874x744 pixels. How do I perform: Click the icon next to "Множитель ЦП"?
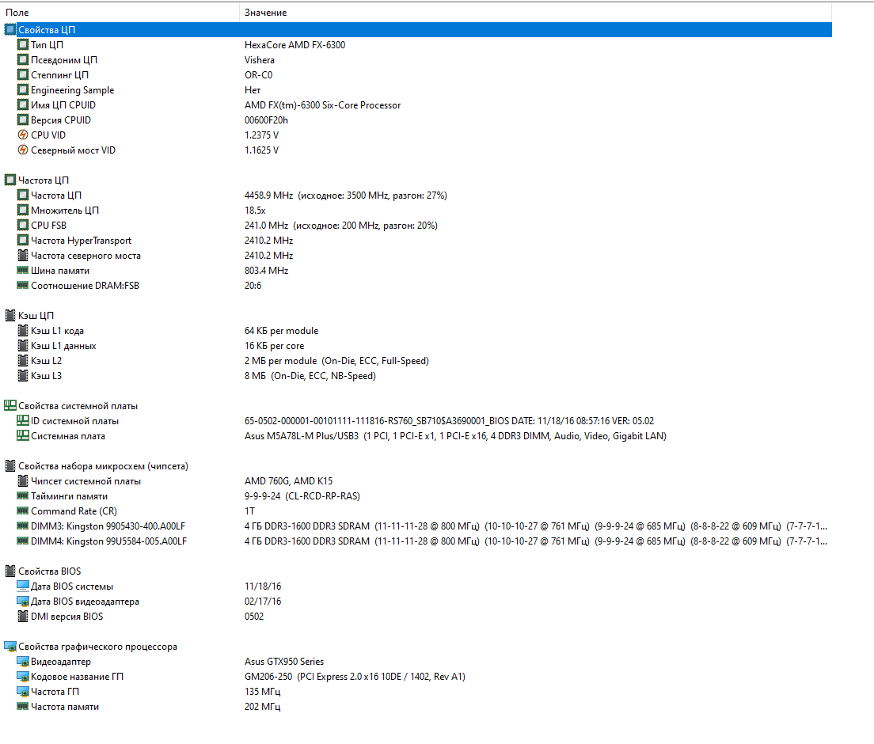[23, 211]
